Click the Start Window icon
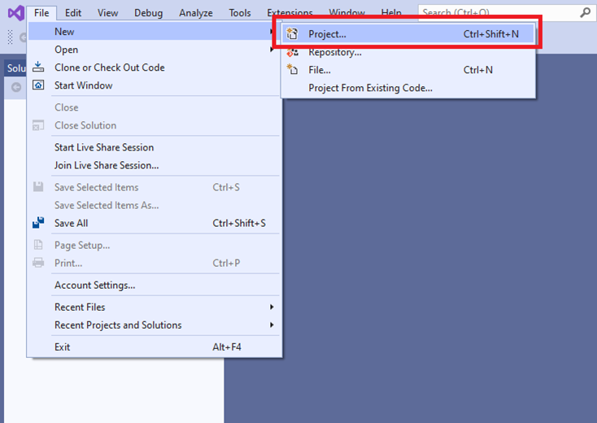Screen dimensions: 597x423 click(38, 85)
